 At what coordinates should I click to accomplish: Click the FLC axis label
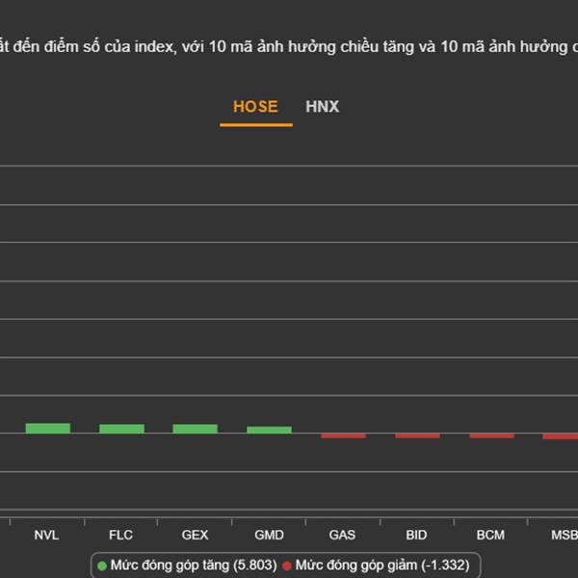(x=121, y=535)
